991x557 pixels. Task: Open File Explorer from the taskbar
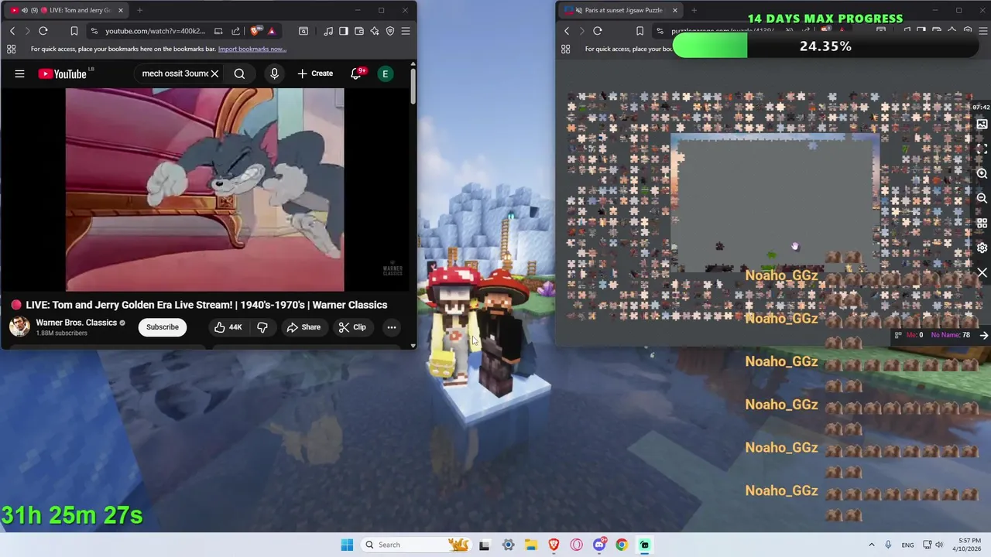(x=531, y=545)
